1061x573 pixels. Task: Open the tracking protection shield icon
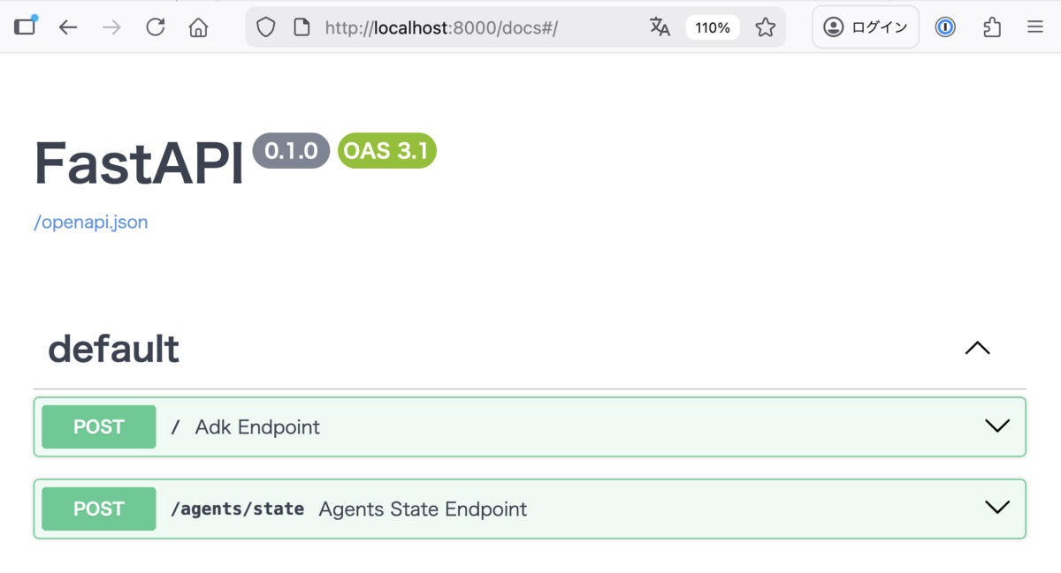[x=265, y=26]
